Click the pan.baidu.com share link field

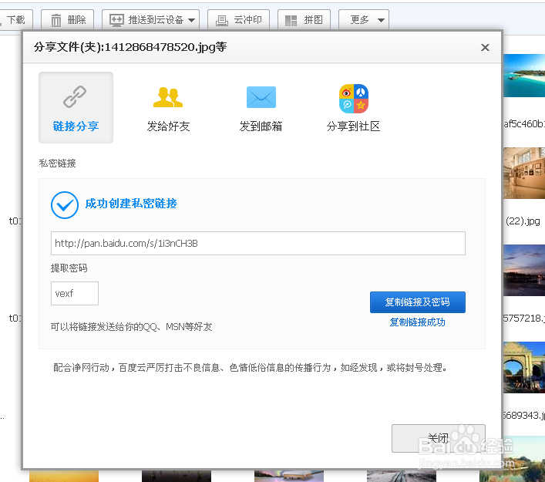click(x=258, y=244)
